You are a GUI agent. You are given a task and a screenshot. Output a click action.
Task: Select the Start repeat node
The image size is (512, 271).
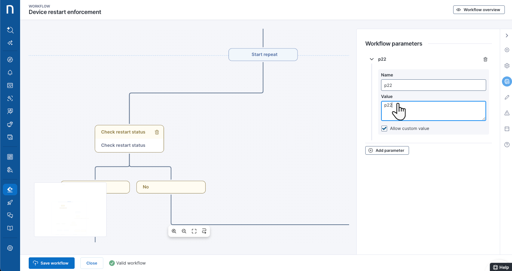click(263, 55)
